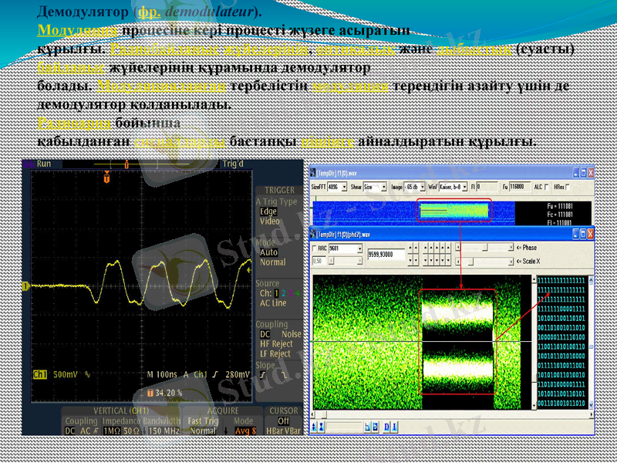Screen dimensions: 617x463
Task: Choose Normal in trigger Mode menu
Action: pyautogui.click(x=272, y=262)
